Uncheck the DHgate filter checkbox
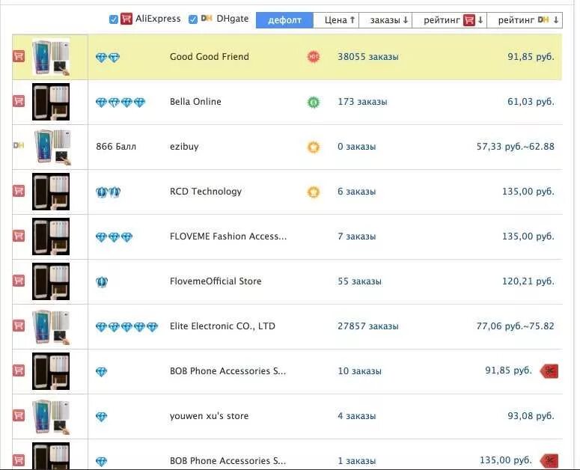Image resolution: width=580 pixels, height=470 pixels. [x=193, y=19]
